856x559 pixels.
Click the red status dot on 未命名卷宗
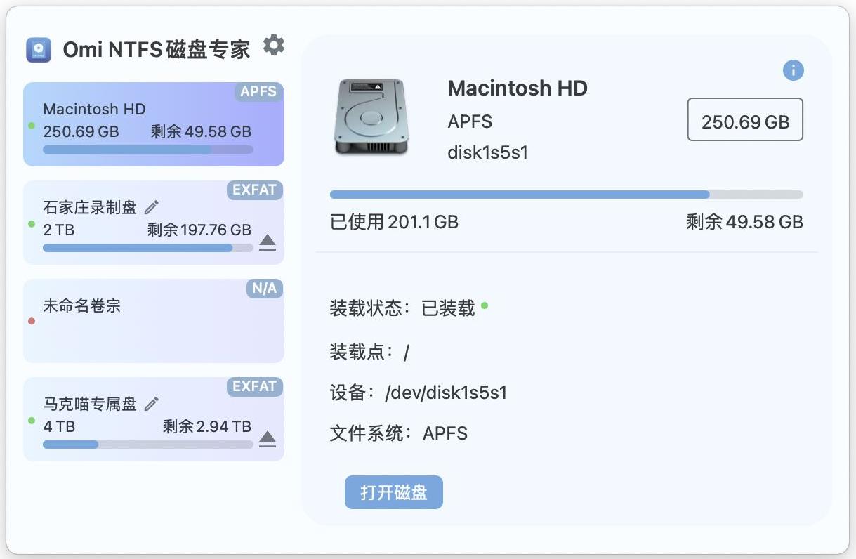click(32, 322)
